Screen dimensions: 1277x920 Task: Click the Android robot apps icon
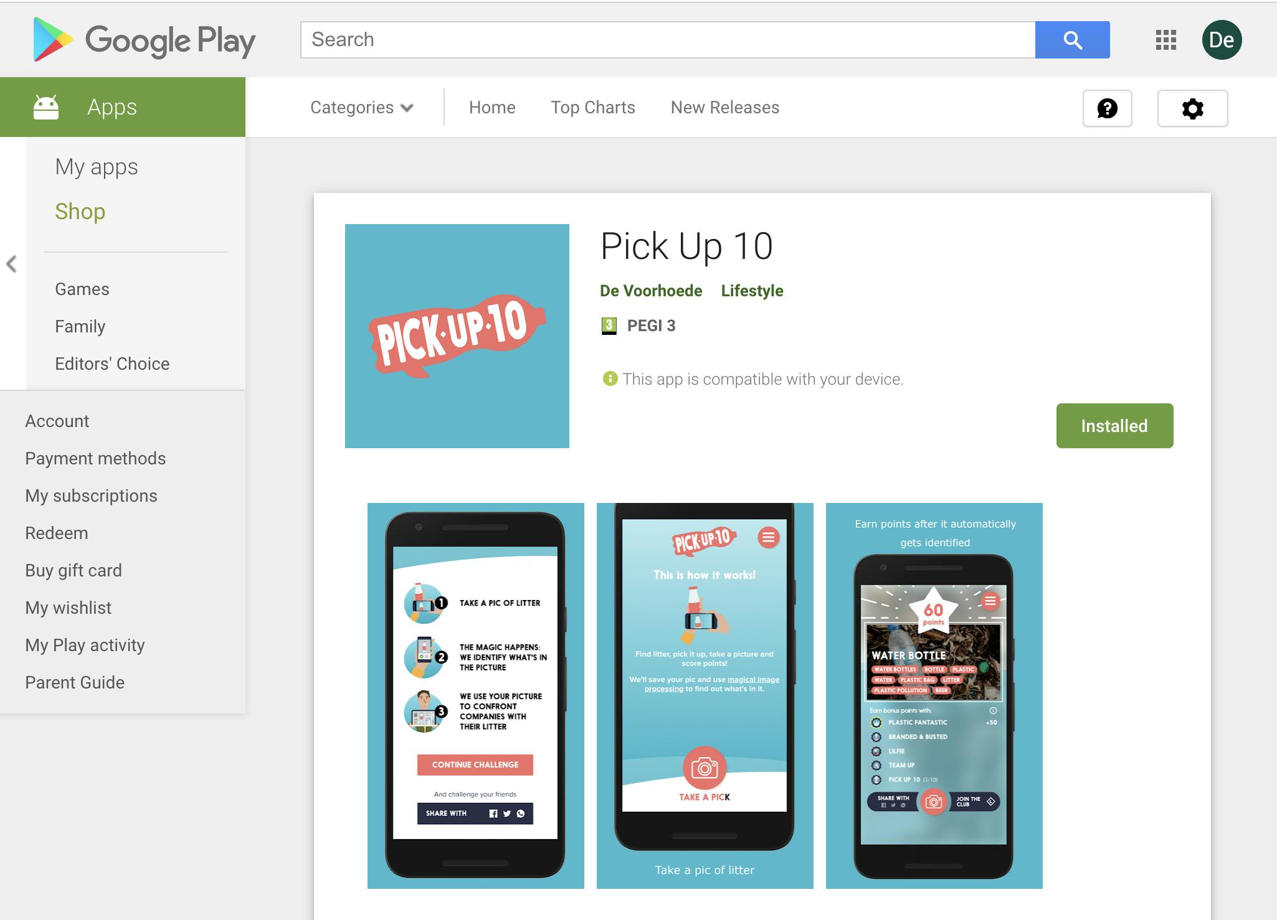point(45,107)
